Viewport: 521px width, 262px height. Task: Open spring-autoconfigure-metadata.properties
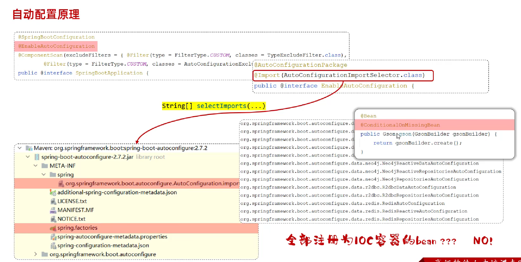coord(112,236)
